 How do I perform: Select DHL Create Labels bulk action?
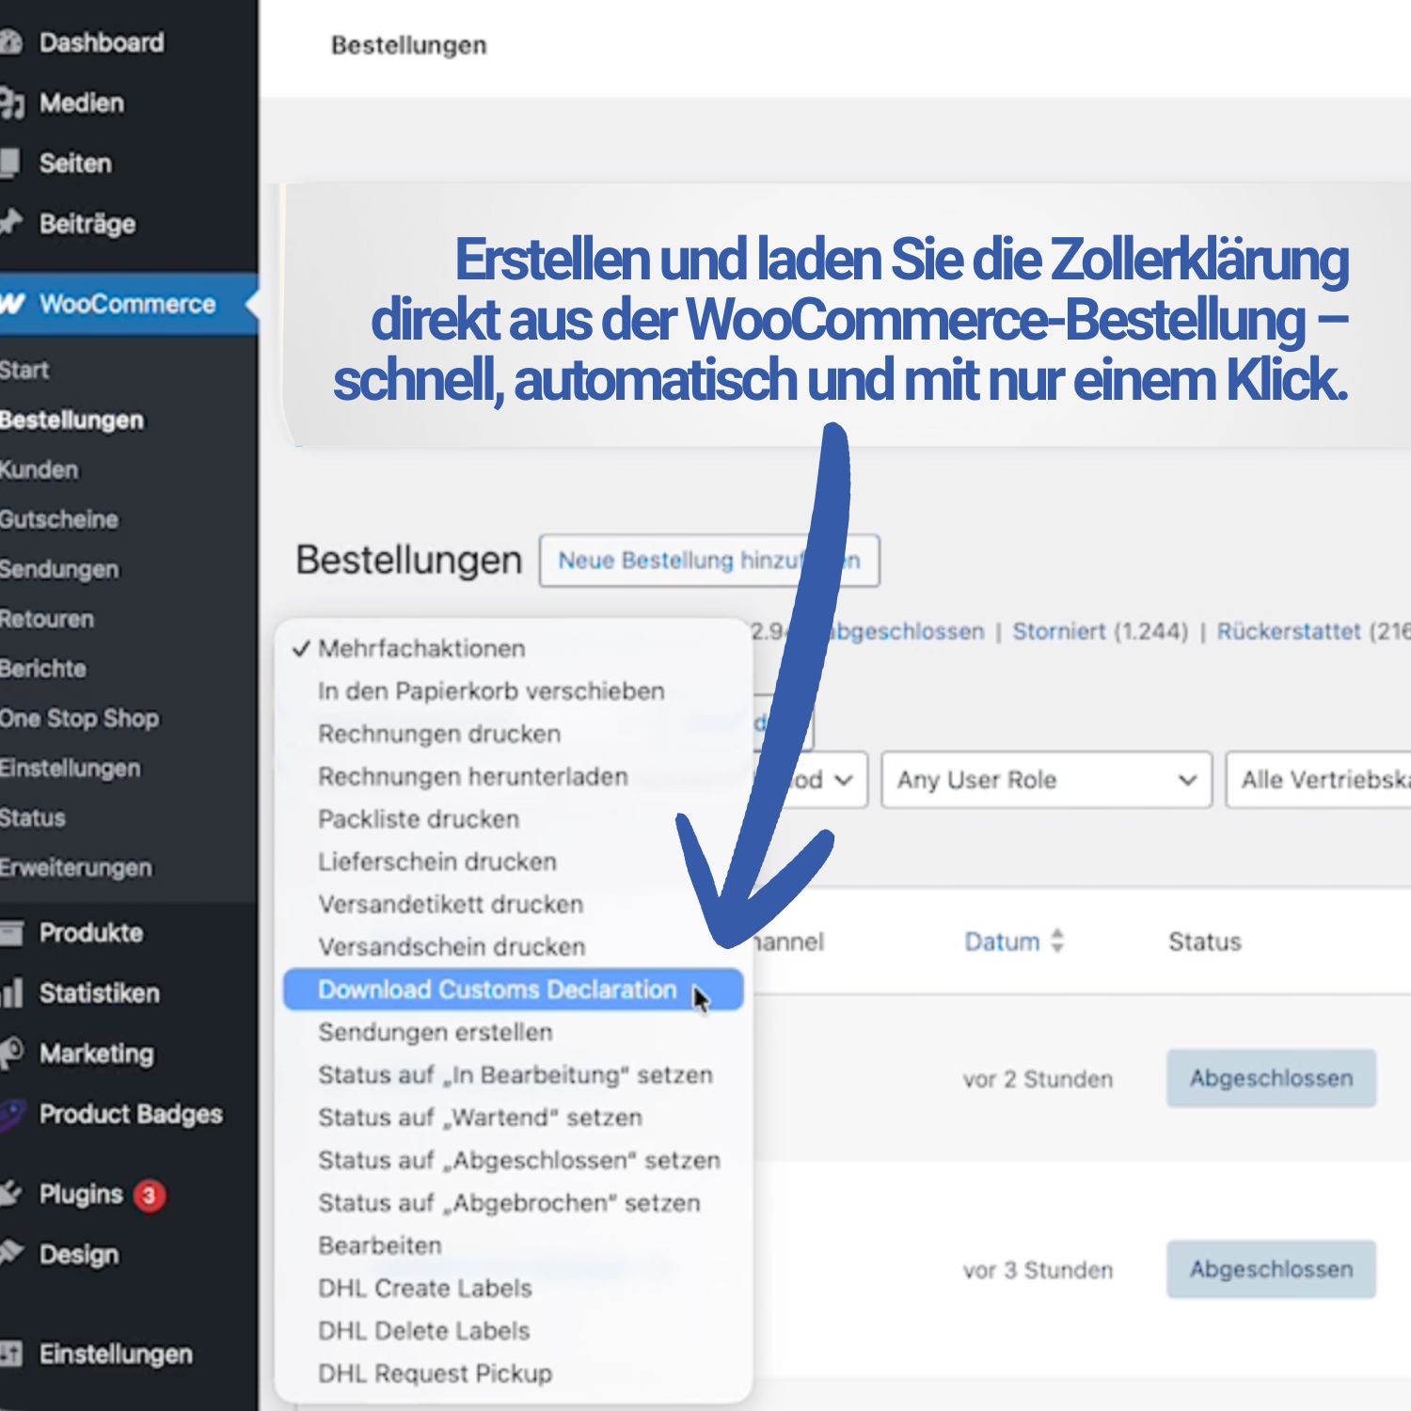pos(424,1289)
